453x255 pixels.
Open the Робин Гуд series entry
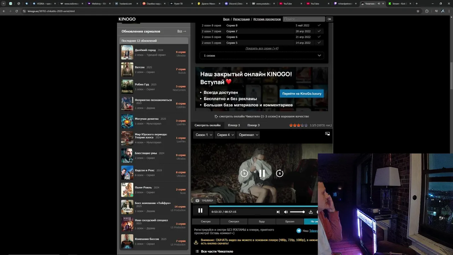[154, 86]
